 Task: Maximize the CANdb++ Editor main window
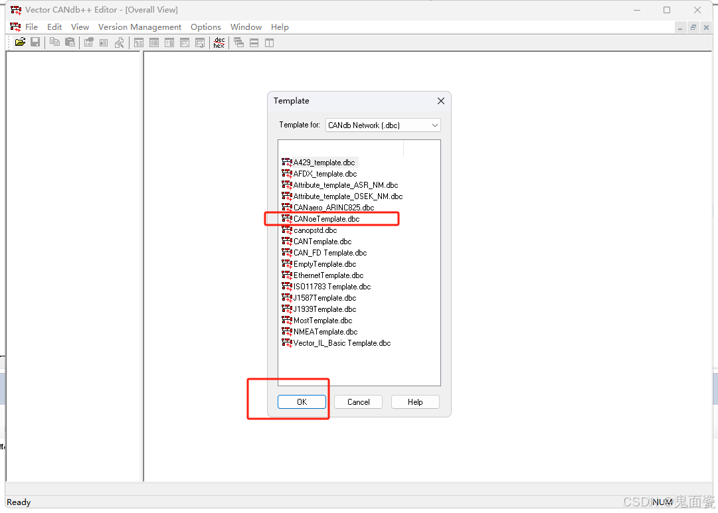point(667,9)
